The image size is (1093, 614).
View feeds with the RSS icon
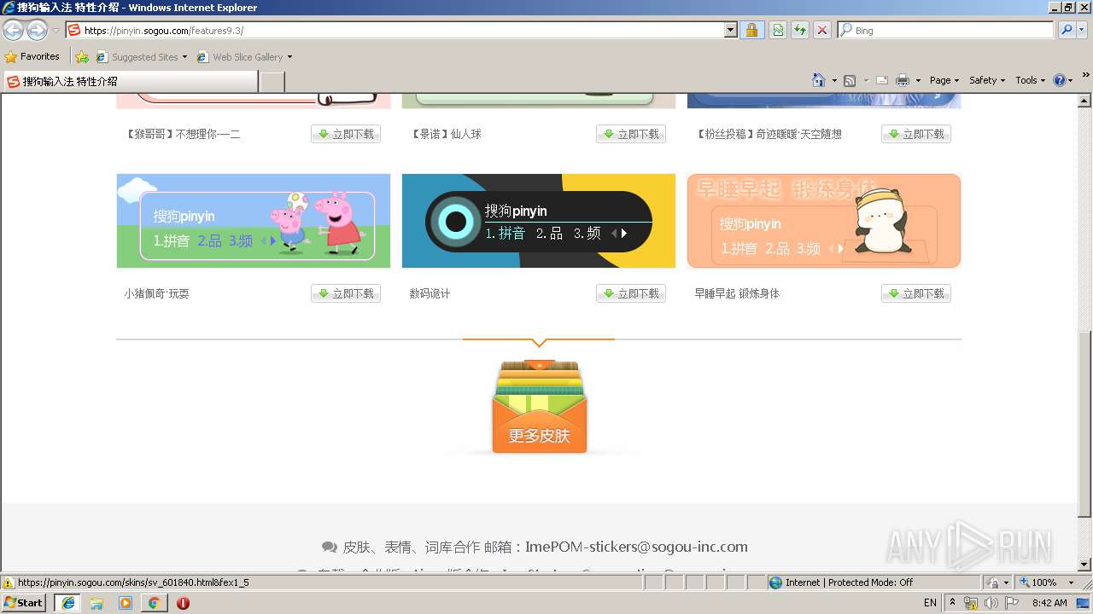850,80
